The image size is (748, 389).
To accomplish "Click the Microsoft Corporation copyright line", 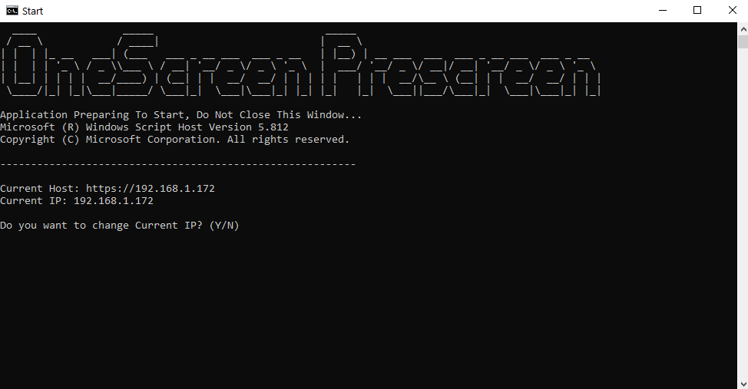I will (174, 140).
